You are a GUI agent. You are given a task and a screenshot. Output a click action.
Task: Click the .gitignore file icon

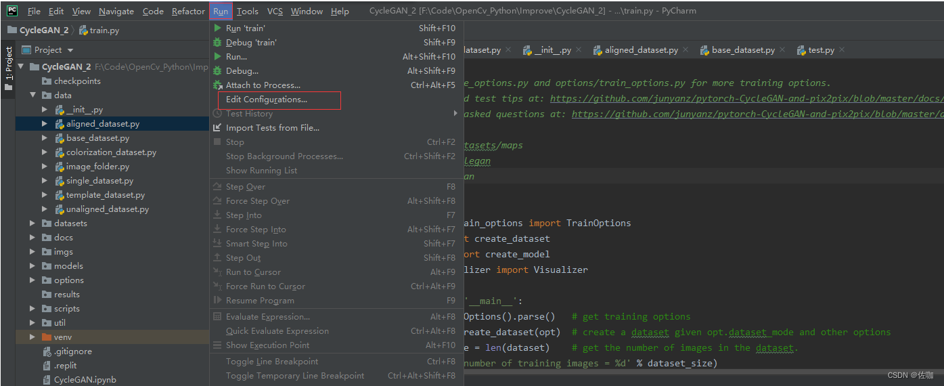[x=47, y=351]
